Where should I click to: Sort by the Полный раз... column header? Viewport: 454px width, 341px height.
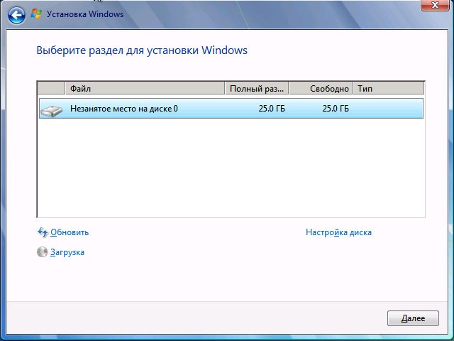click(x=257, y=88)
